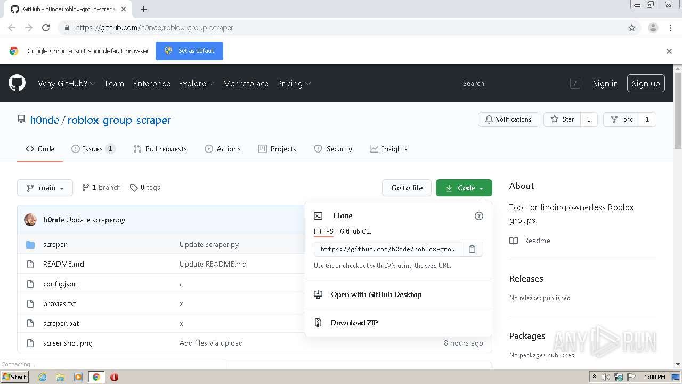Click the scraper folder icon
Image resolution: width=682 pixels, height=384 pixels.
point(30,244)
